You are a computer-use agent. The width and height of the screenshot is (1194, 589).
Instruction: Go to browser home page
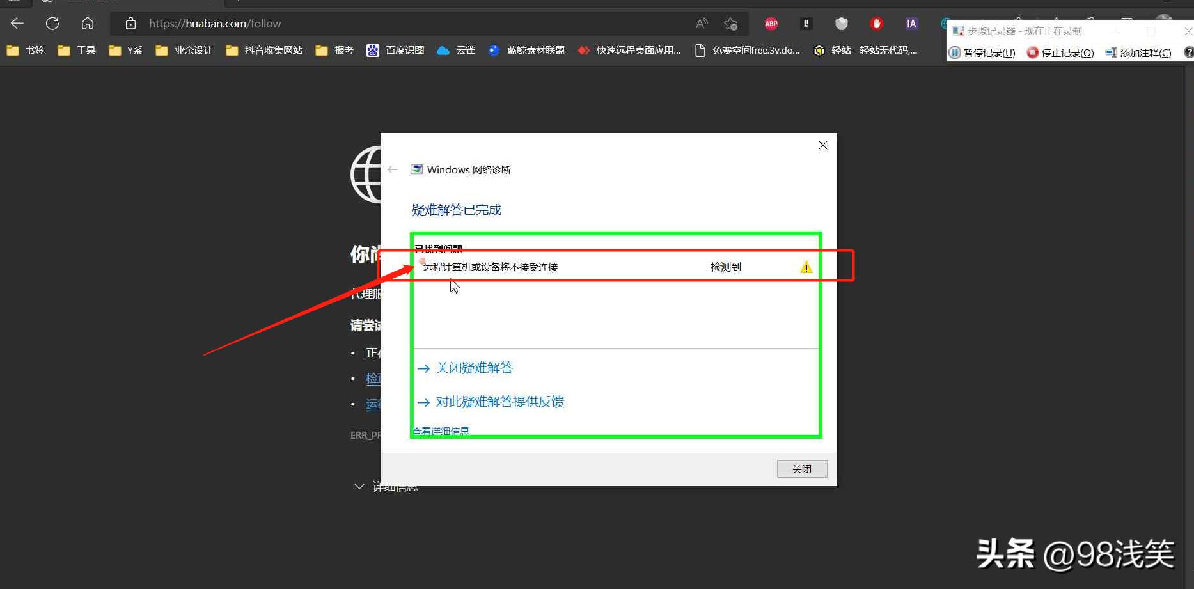pos(87,23)
